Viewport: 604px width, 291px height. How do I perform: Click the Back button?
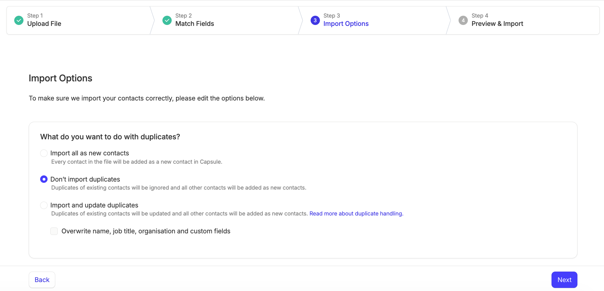click(42, 280)
